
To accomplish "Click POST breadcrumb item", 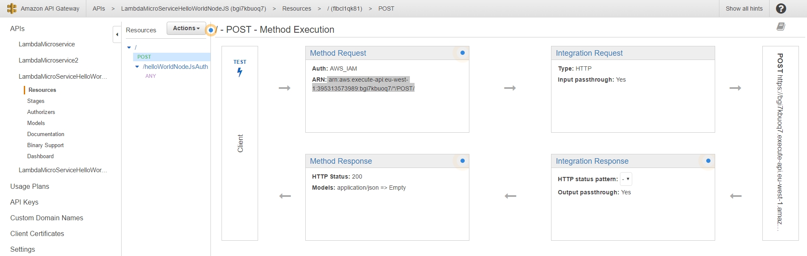I will tap(386, 9).
